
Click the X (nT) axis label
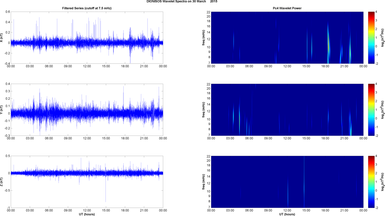[x=2, y=38]
